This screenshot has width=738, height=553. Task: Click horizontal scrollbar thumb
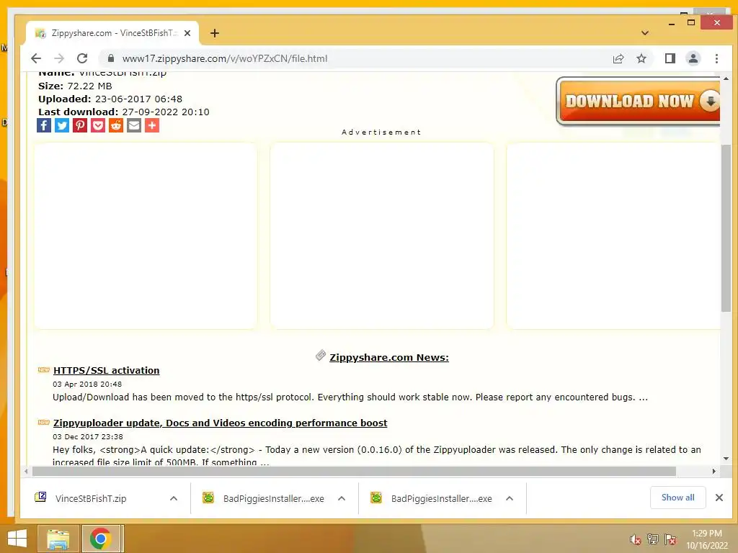pyautogui.click(x=354, y=471)
